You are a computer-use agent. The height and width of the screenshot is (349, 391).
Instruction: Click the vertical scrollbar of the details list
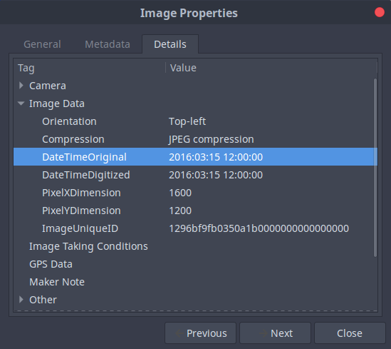pos(375,168)
